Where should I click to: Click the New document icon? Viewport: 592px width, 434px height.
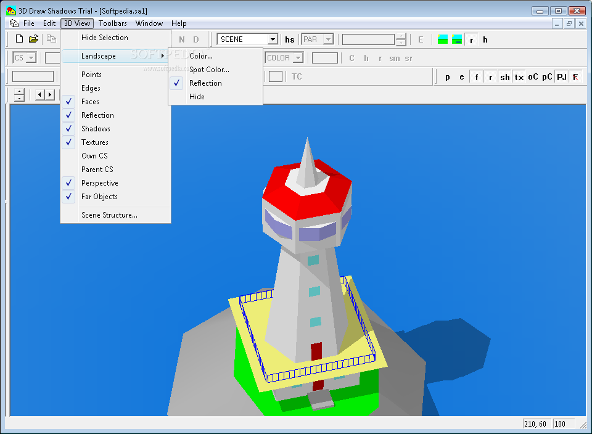[x=19, y=38]
